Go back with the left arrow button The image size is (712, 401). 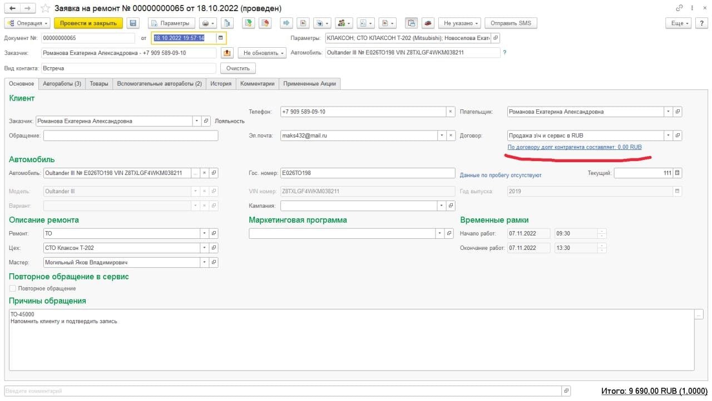pyautogui.click(x=12, y=8)
